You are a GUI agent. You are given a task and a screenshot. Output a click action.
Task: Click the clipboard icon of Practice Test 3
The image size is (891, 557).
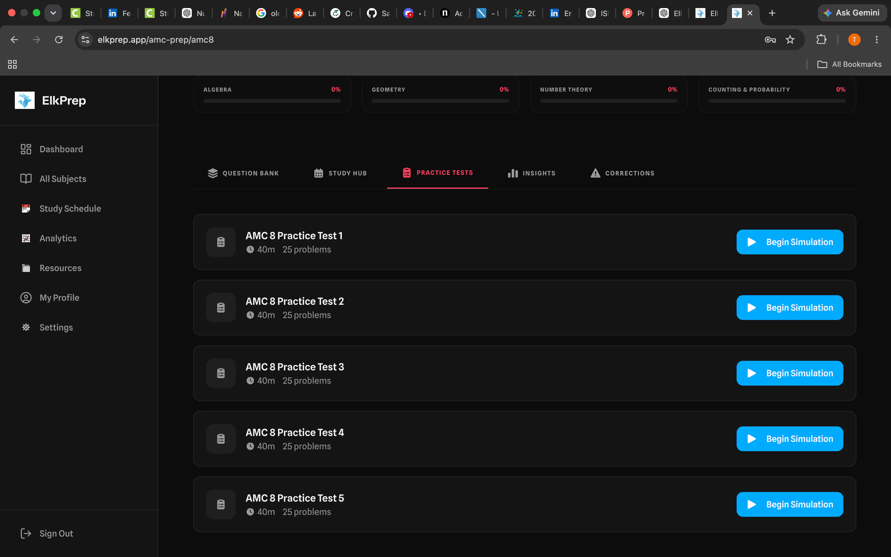pyautogui.click(x=221, y=373)
